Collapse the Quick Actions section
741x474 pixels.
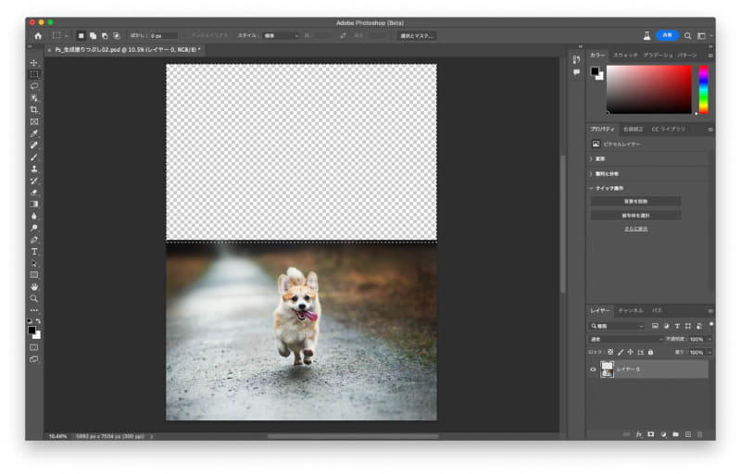pos(591,188)
